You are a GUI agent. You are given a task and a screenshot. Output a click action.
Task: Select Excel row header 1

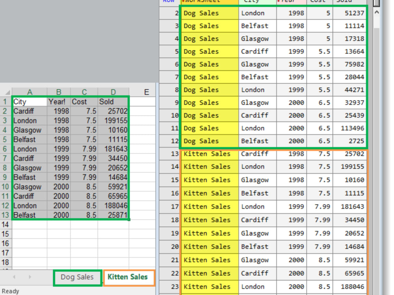5,101
